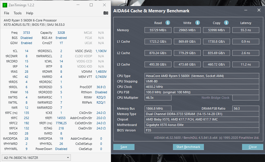Click the ZenTimings camera screenshot icon

[x=106, y=13]
